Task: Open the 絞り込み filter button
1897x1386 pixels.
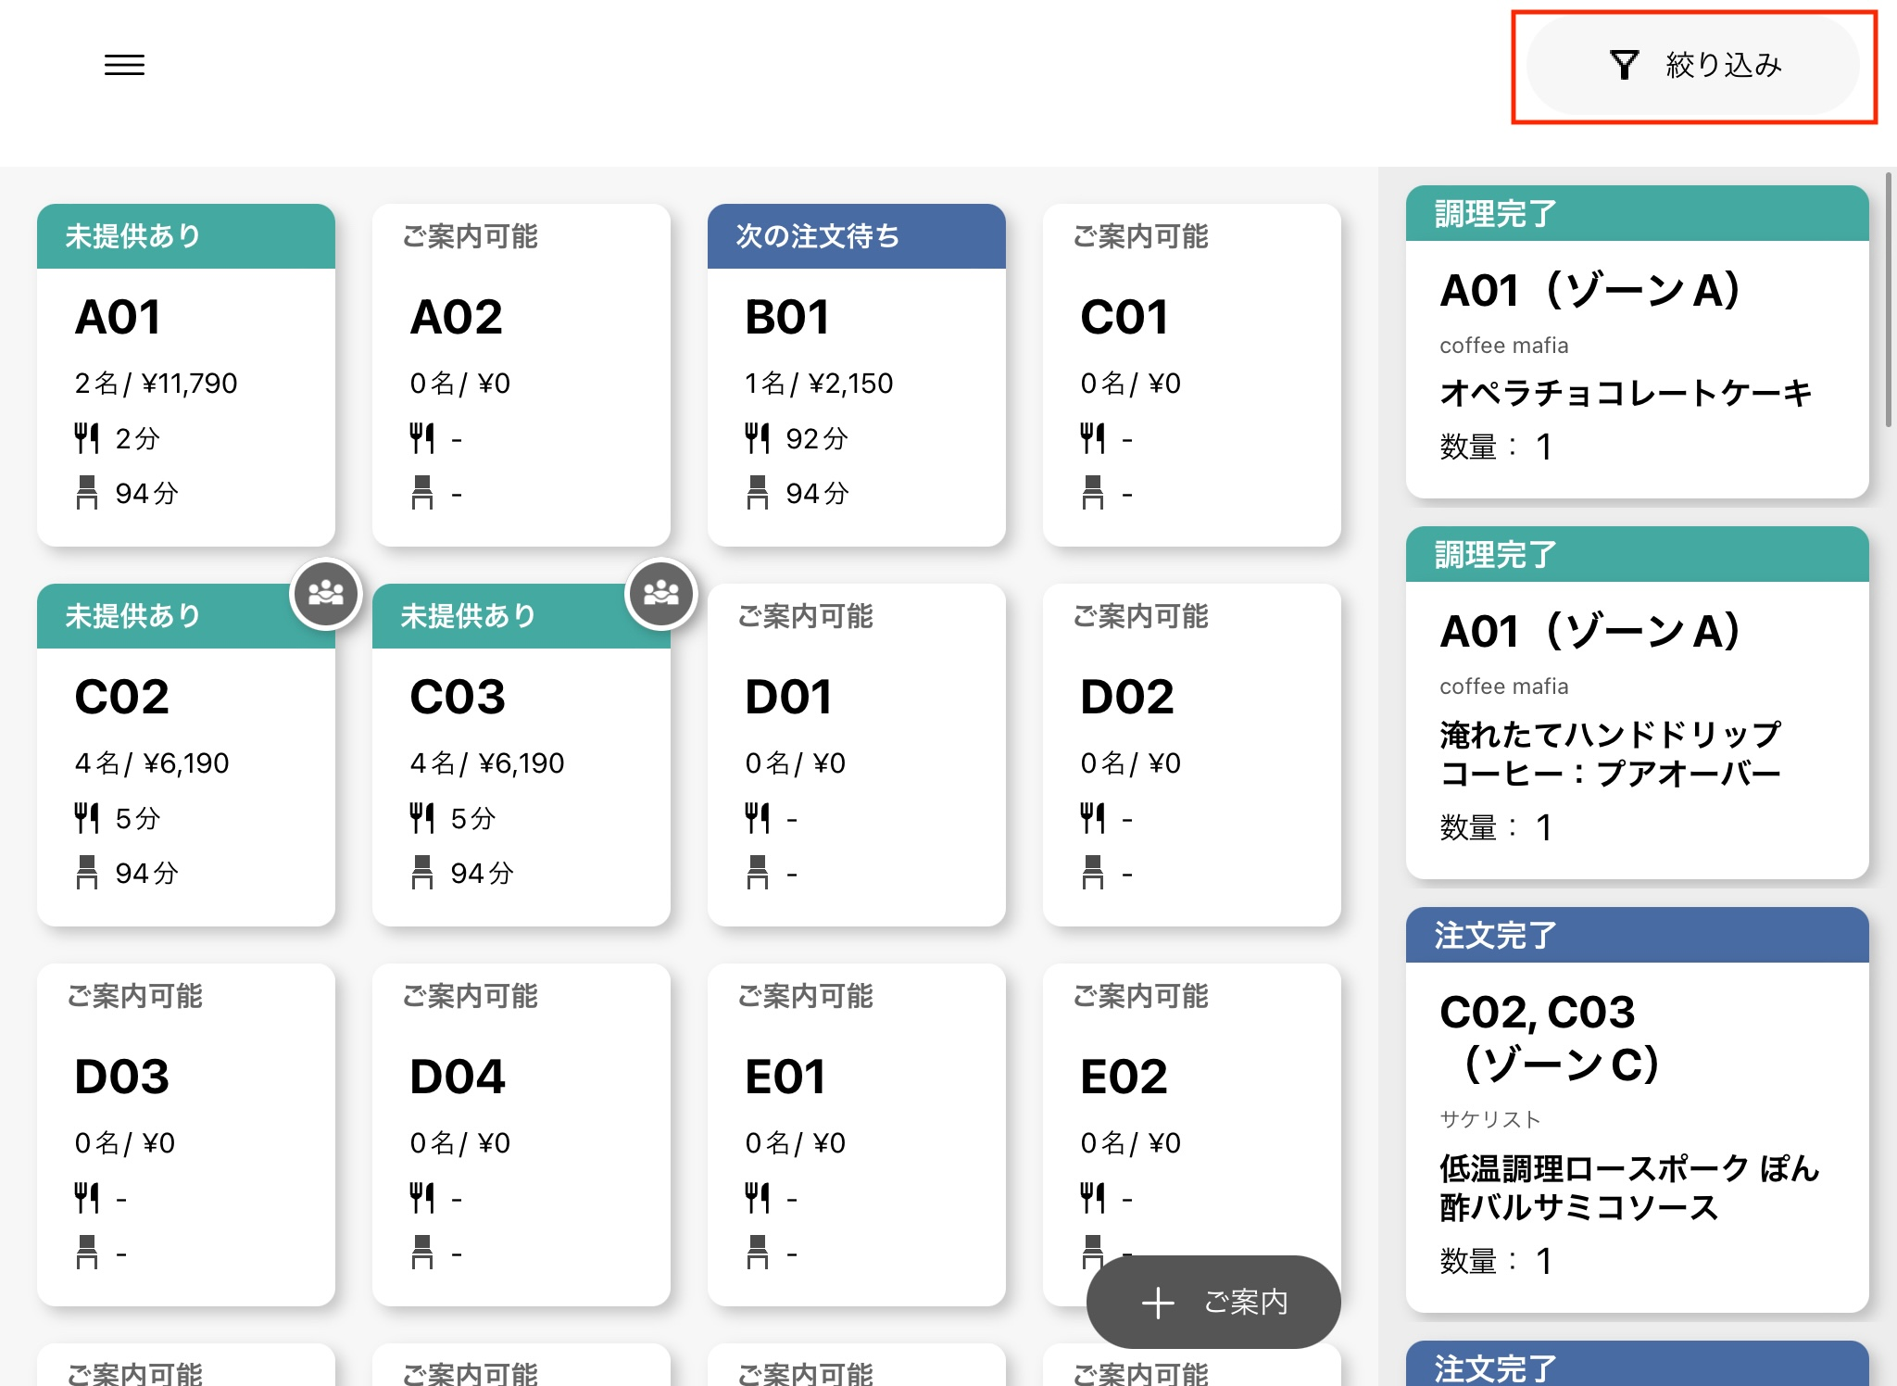Action: [x=1723, y=65]
